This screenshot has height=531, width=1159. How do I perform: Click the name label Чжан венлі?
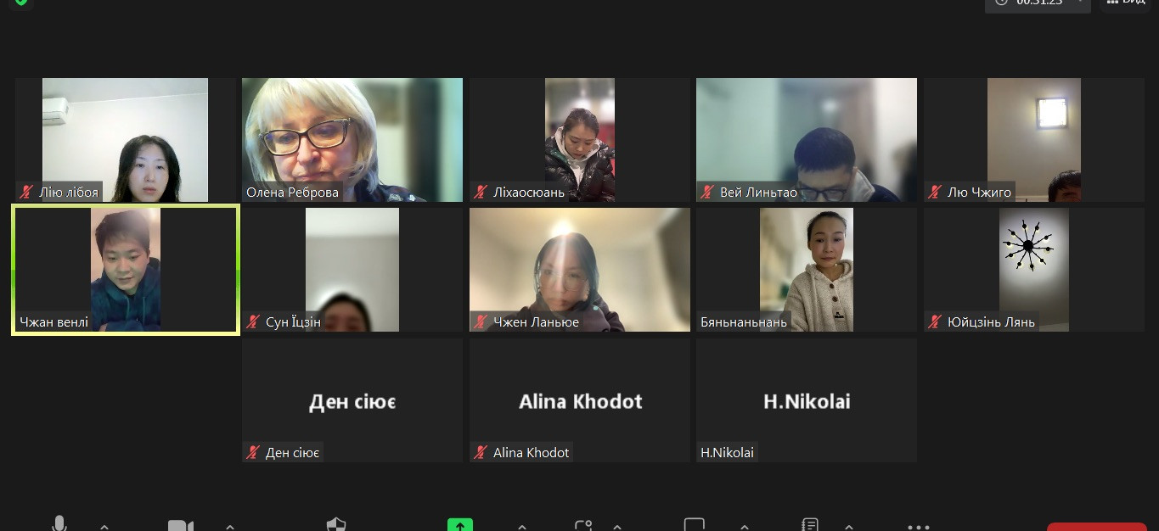click(54, 322)
